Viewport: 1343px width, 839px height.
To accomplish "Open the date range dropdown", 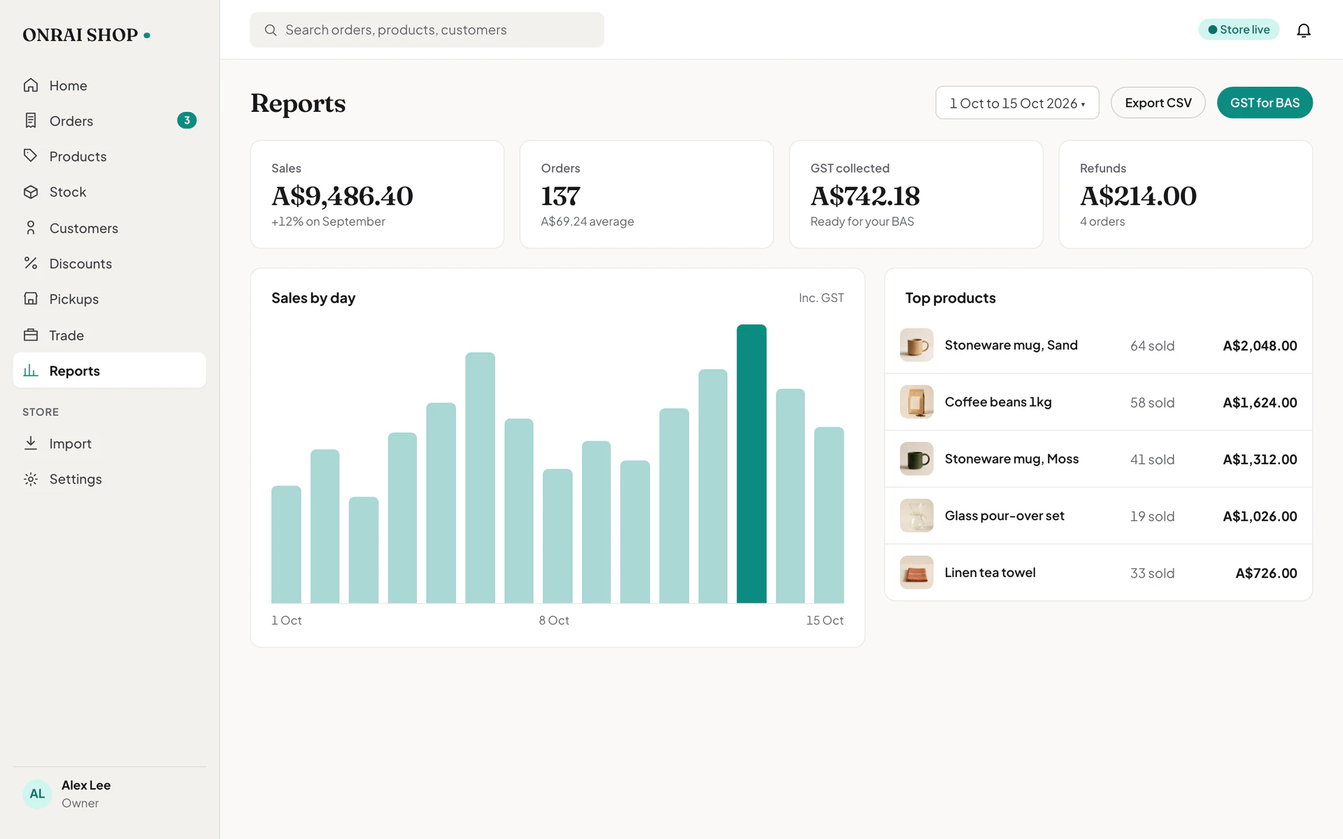I will pos(1017,103).
